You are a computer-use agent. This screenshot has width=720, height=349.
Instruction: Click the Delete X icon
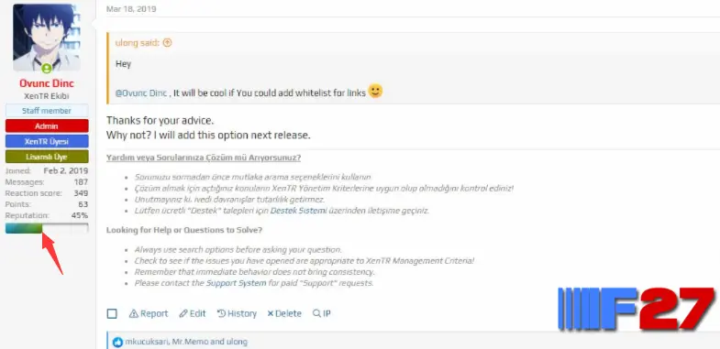[x=270, y=313]
